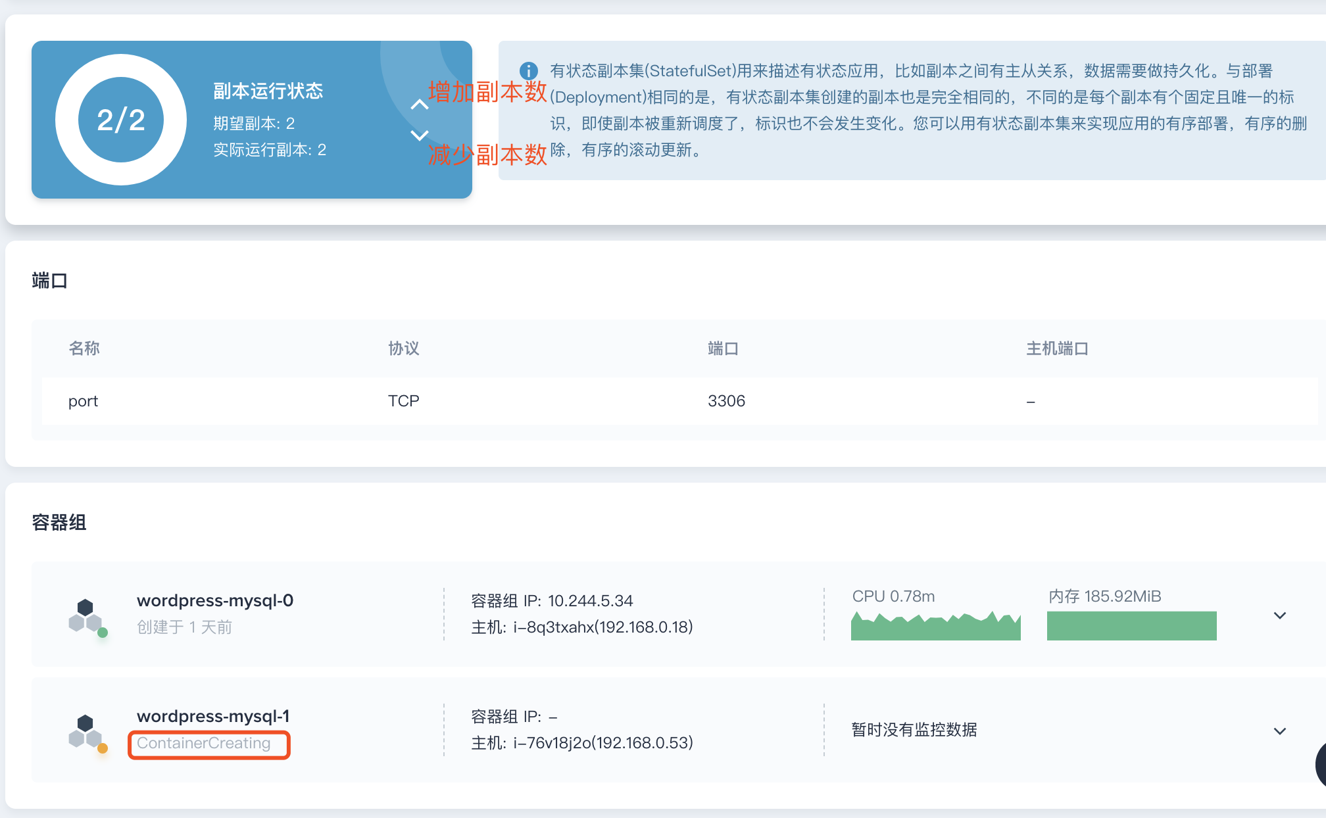The height and width of the screenshot is (818, 1326).
Task: Expand the wordpress-mysql-1 pod details
Action: 1280,731
